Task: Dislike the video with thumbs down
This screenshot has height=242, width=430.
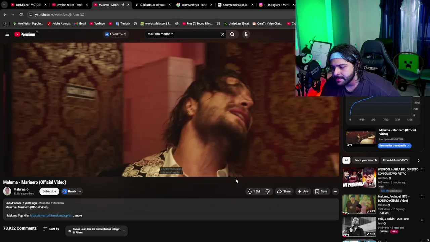Action: [x=268, y=191]
